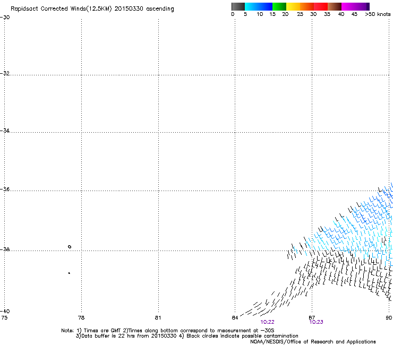Image resolution: width=393 pixels, height=345 pixels.
Task: Click the green 15-20 knots color segment
Action: (x=279, y=6)
